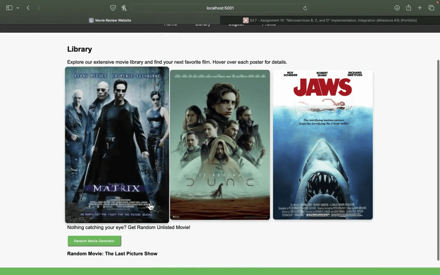The height and width of the screenshot is (275, 440).
Task: Open the privacy shield icon
Action: (113, 8)
